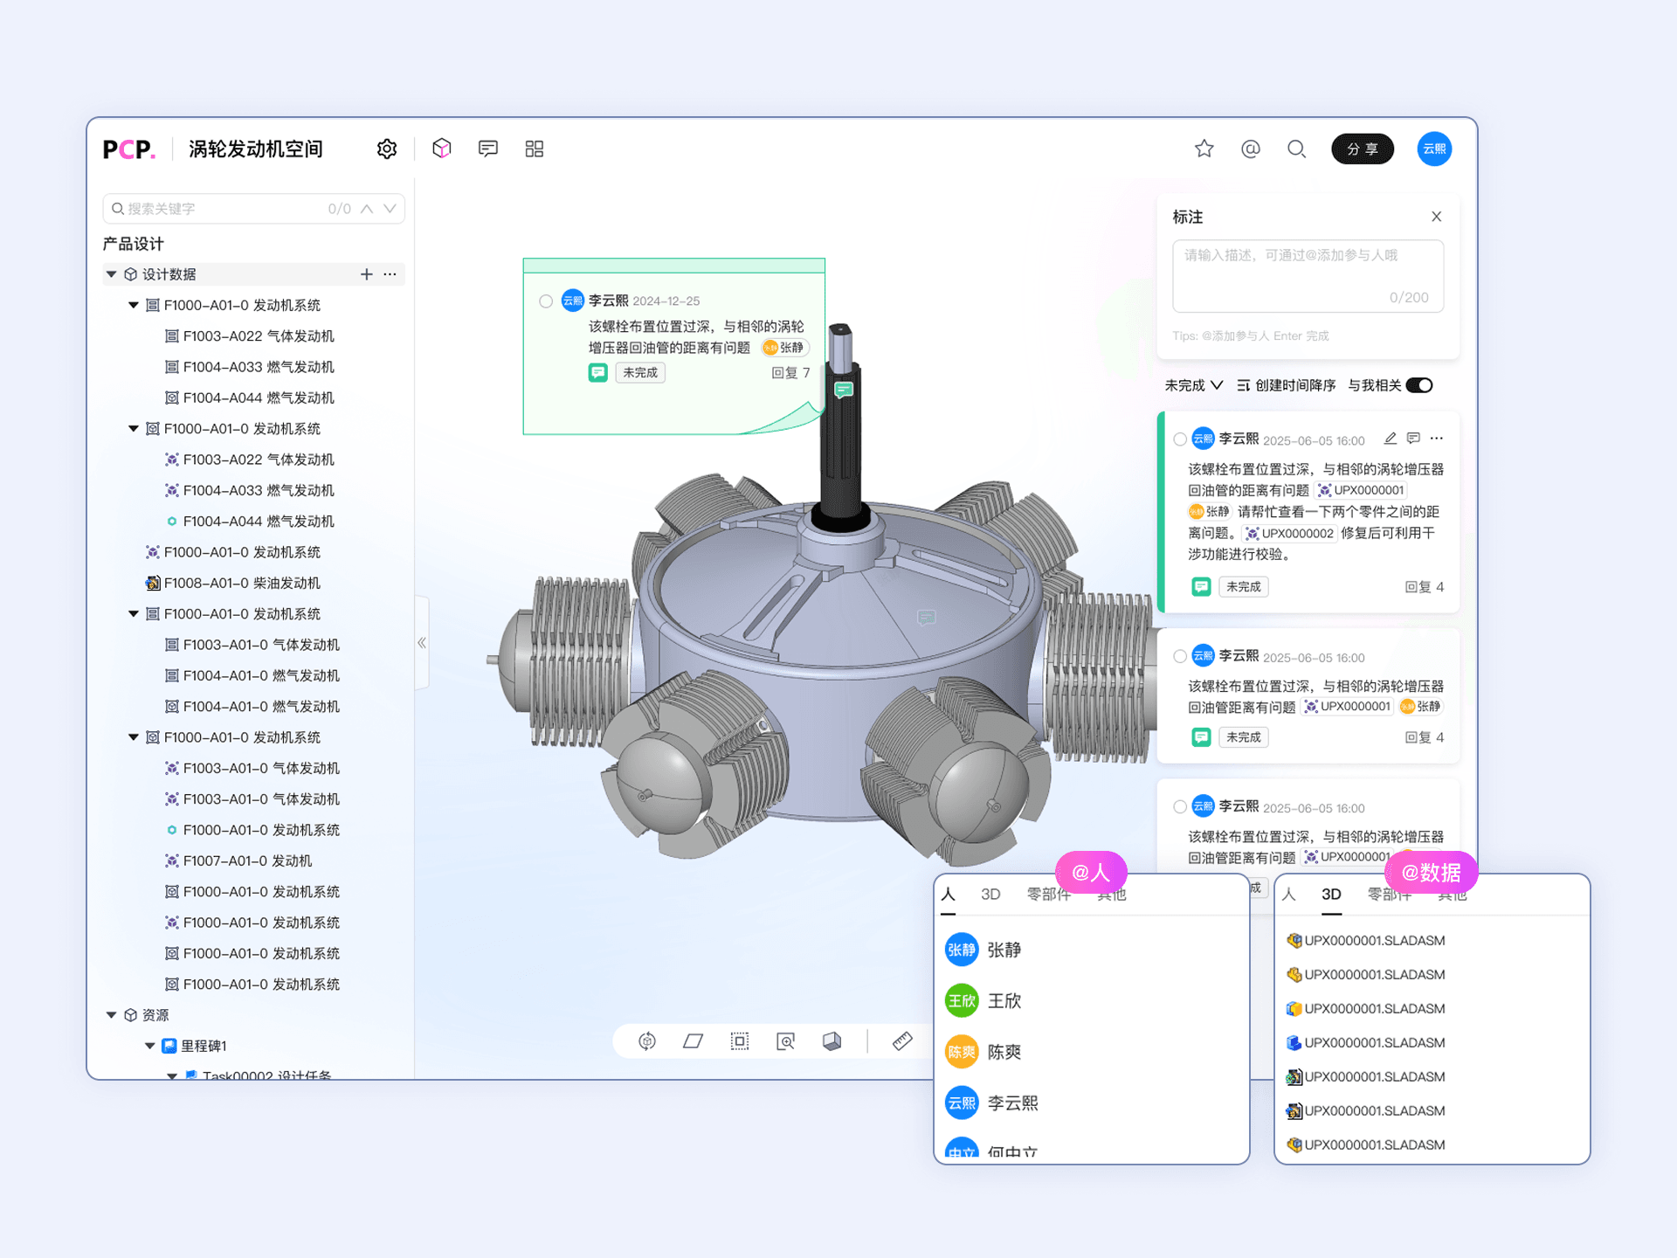Click the ruler measure tool in bottom toolbar
Viewport: 1677px width, 1258px height.
[902, 1041]
